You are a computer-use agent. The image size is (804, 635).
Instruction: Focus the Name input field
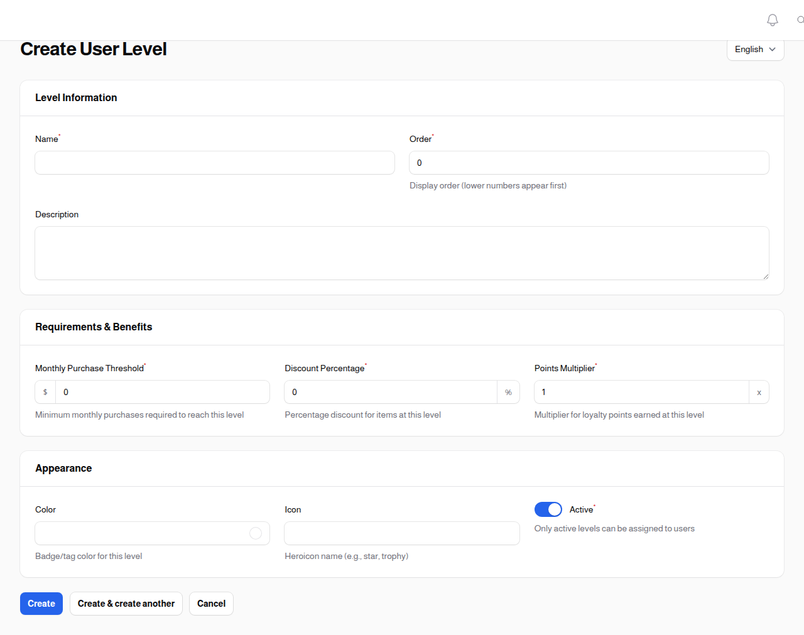pos(215,162)
